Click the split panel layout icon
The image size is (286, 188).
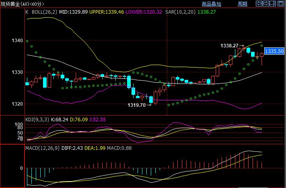(x=272, y=4)
